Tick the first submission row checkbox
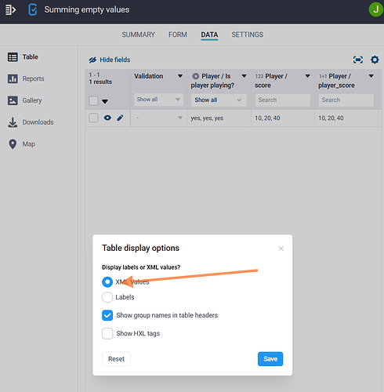This screenshot has width=384, height=392. click(x=93, y=118)
